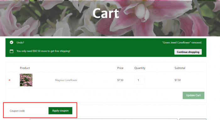The image size is (220, 120).
Task: Focus the quantity field for Magnus Coneflower
Action: pos(140,80)
